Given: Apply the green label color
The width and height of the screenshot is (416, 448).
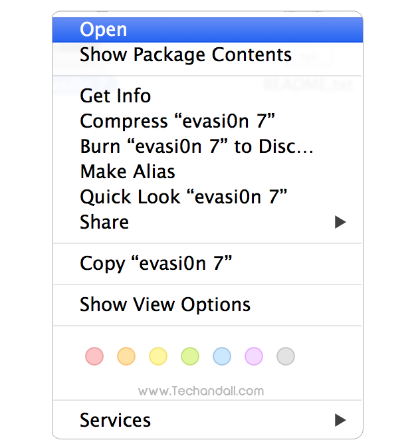Looking at the screenshot, I should click(x=190, y=356).
